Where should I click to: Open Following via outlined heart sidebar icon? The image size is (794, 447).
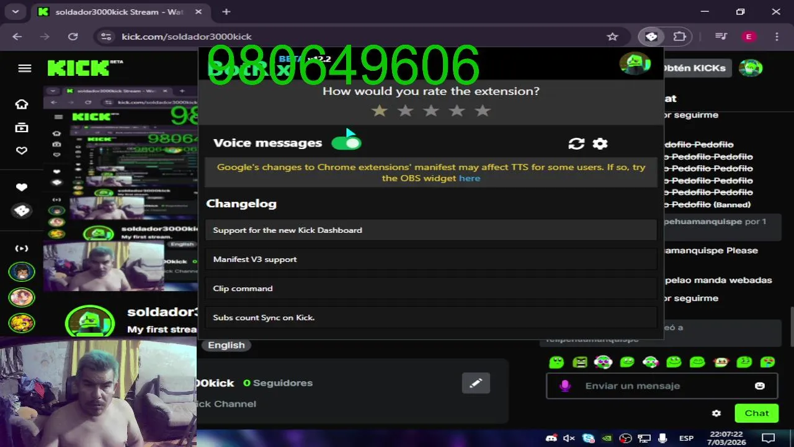(x=22, y=150)
